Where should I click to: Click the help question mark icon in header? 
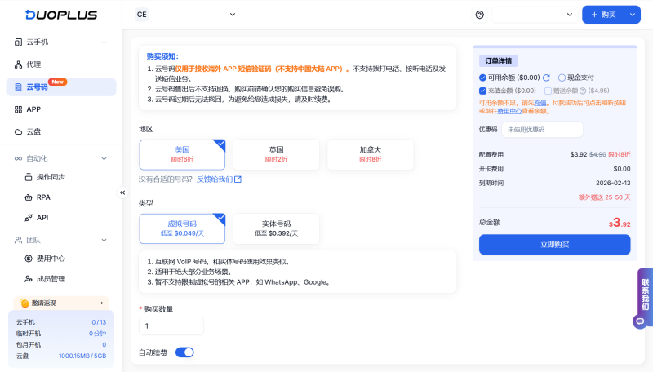(479, 15)
